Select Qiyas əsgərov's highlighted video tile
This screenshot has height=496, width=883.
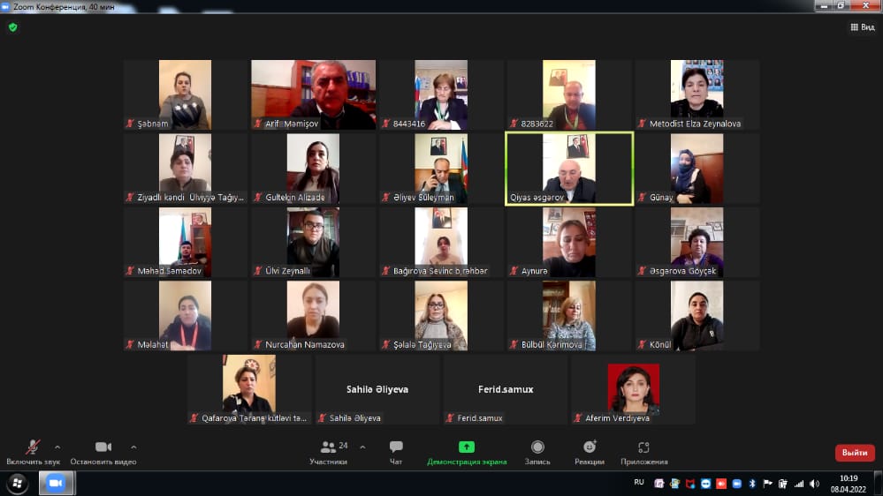[x=568, y=169]
